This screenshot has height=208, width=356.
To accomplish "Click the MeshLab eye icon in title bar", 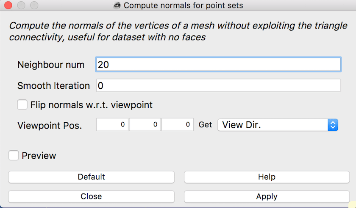I will point(117,5).
